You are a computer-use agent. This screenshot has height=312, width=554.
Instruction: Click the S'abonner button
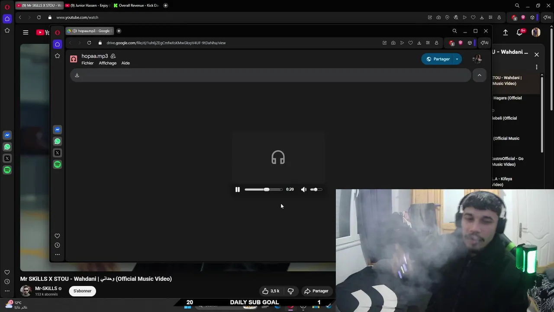pyautogui.click(x=82, y=291)
